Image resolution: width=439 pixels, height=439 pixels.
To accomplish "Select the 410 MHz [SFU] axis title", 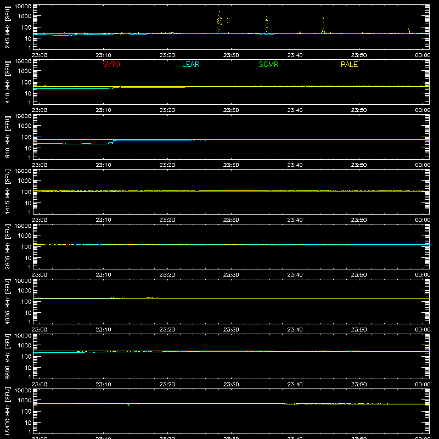I will [7, 82].
